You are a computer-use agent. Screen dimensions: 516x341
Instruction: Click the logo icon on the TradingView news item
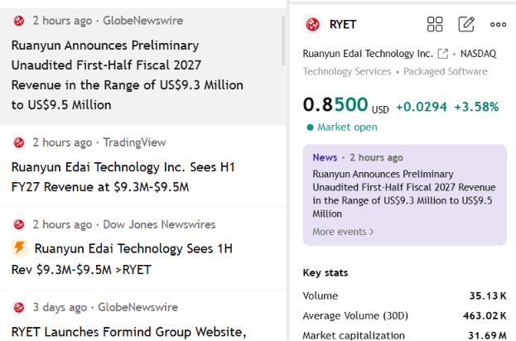[19, 142]
